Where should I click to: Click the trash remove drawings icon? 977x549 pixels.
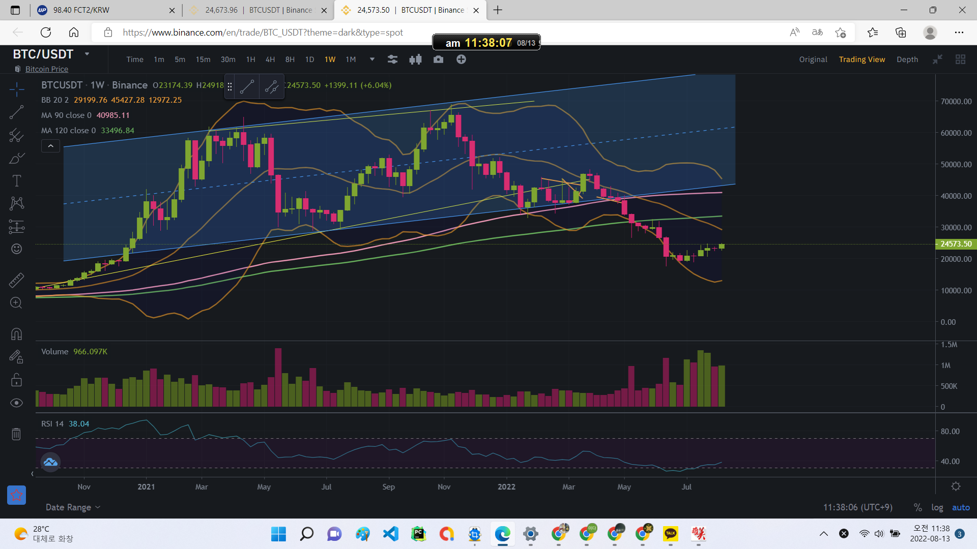[x=16, y=434]
